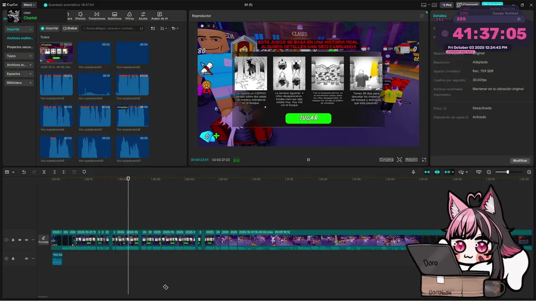536x301 pixels.
Task: Open the media sort dropdown
Action: tap(164, 28)
